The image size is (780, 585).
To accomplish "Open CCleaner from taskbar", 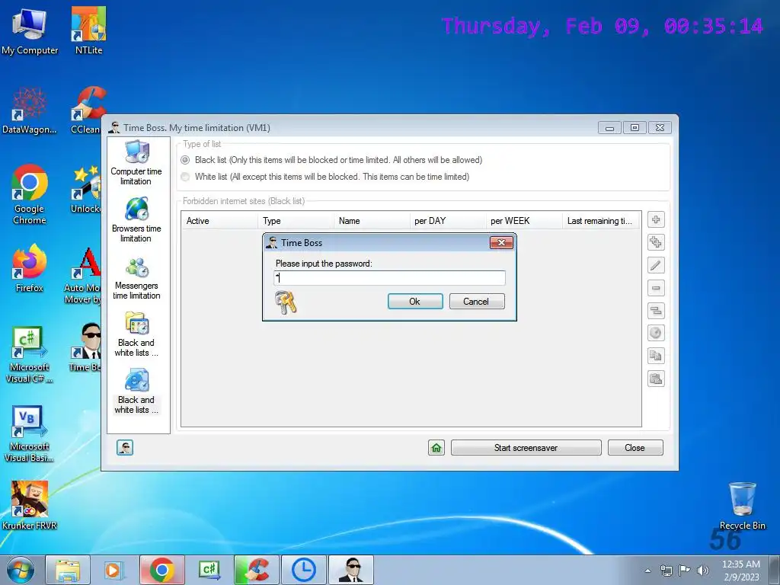I will [256, 570].
